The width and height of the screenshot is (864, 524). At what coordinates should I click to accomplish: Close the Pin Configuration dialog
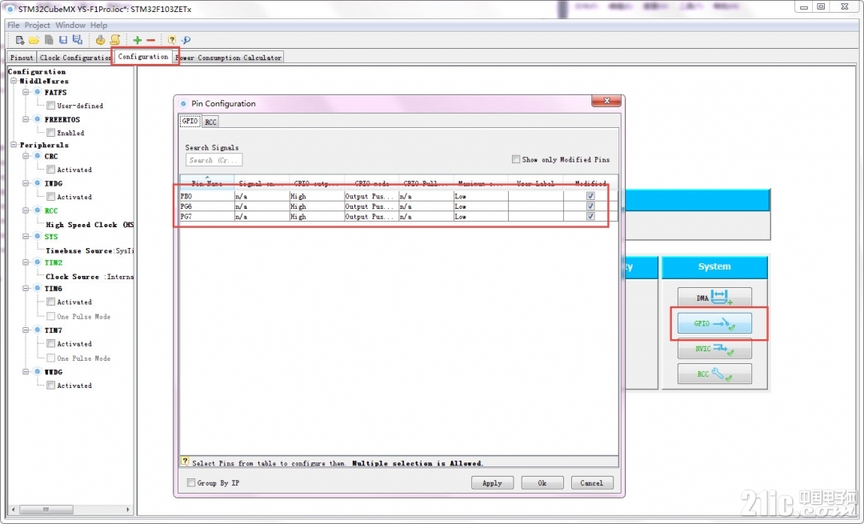606,101
